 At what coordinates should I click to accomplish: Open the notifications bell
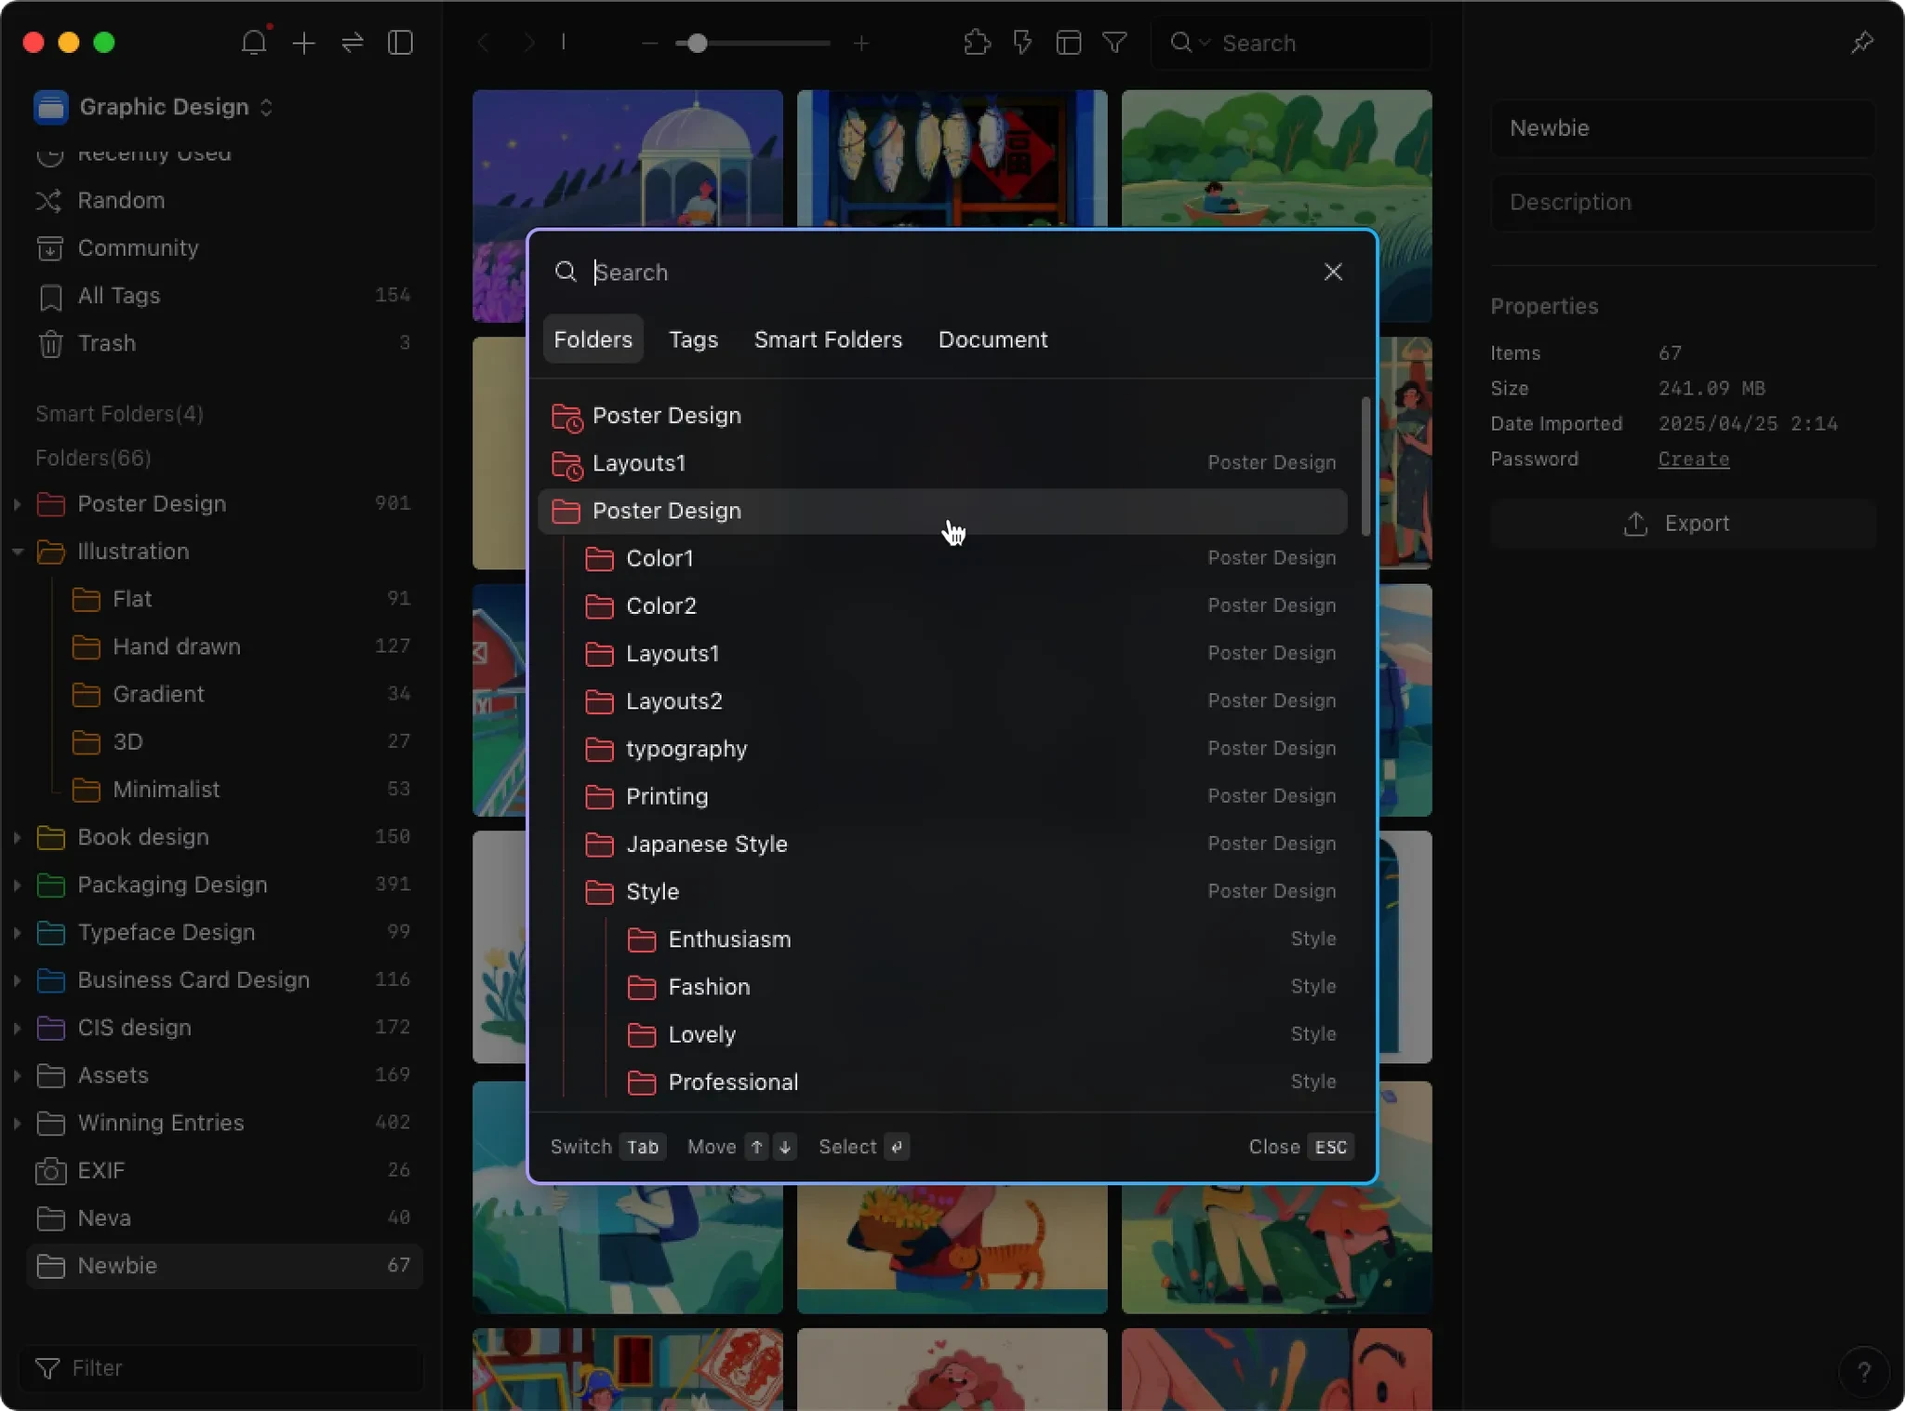pyautogui.click(x=254, y=43)
